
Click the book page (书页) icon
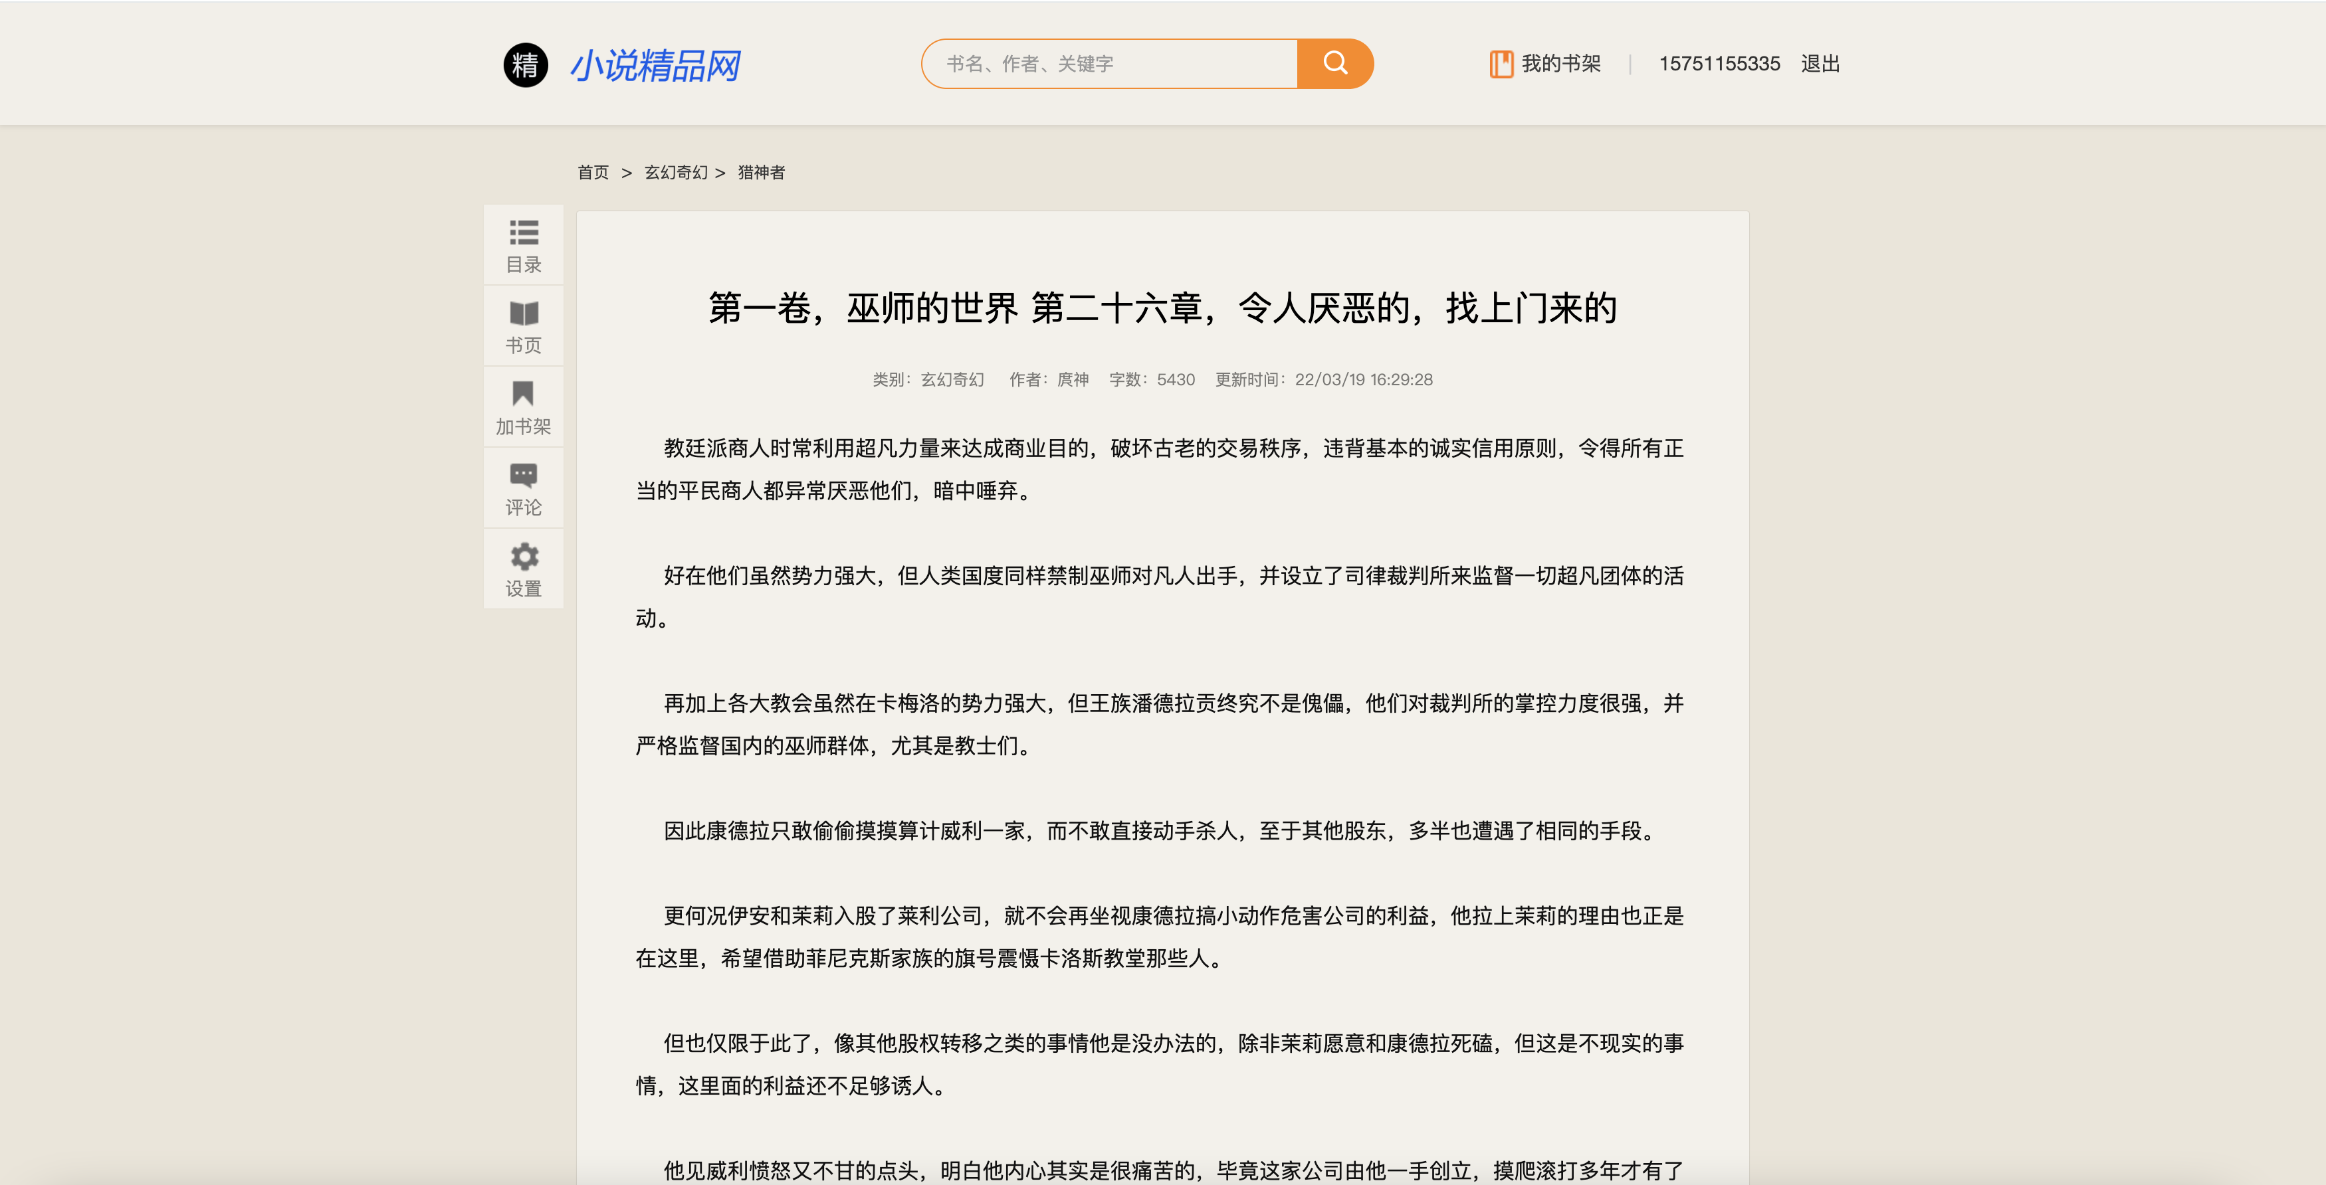tap(523, 314)
